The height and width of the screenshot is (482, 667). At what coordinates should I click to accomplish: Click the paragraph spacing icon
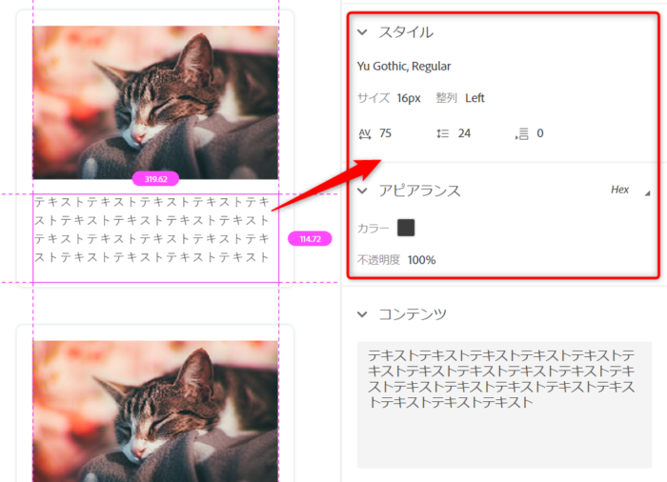coord(521,134)
